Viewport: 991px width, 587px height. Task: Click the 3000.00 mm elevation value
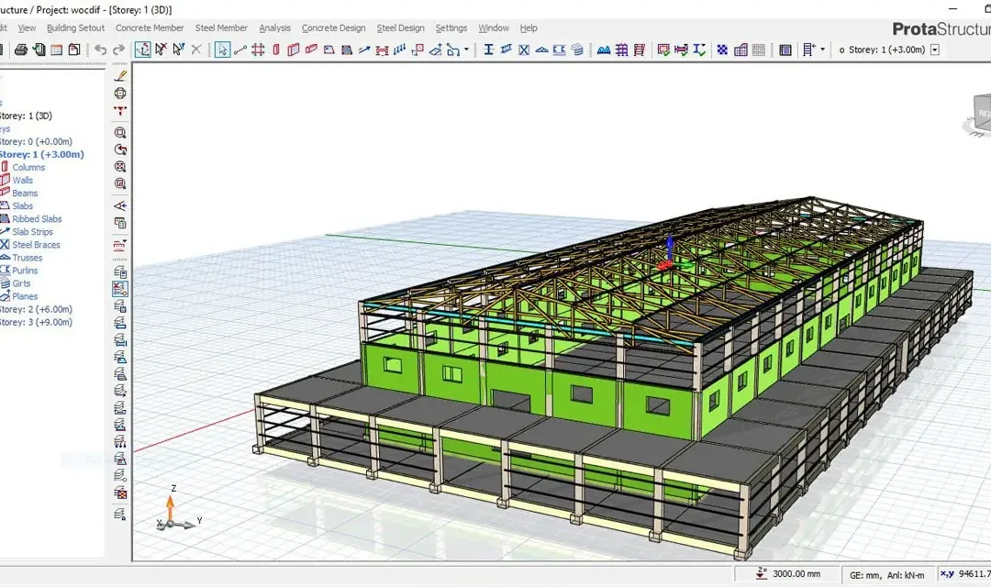pos(796,574)
